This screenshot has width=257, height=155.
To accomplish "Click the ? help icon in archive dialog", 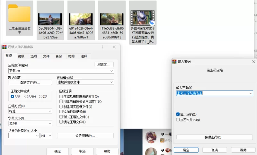I will [x=102, y=47].
